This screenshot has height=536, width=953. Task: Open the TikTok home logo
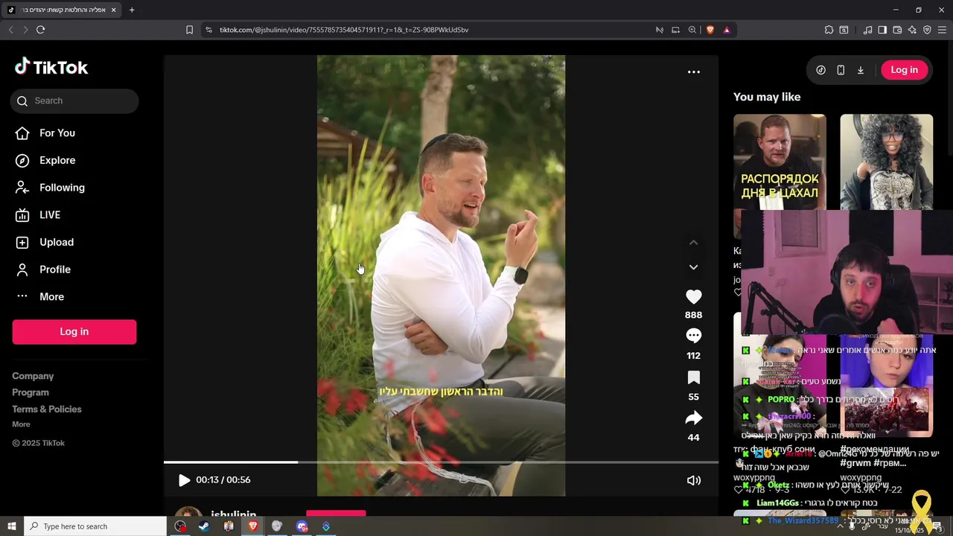point(51,67)
